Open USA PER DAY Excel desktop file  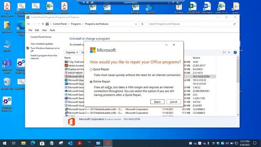pyautogui.click(x=193, y=8)
